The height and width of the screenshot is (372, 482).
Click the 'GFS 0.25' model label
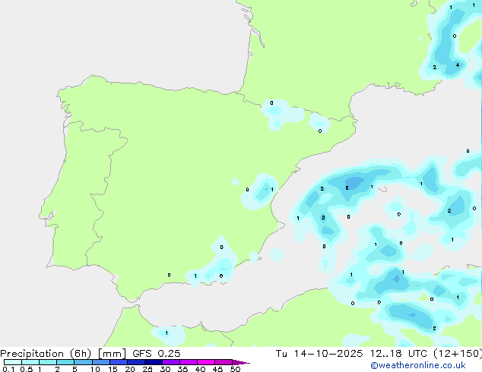point(157,354)
